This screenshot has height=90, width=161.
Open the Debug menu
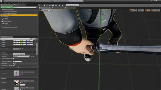pos(17,3)
